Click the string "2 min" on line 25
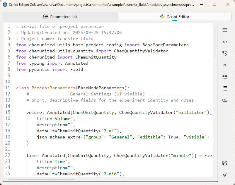The image size is (235, 185). [x=110, y=174]
